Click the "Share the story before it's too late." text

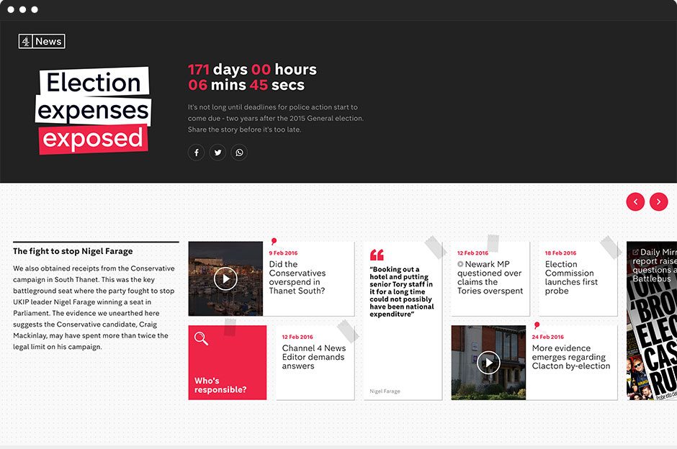(244, 130)
